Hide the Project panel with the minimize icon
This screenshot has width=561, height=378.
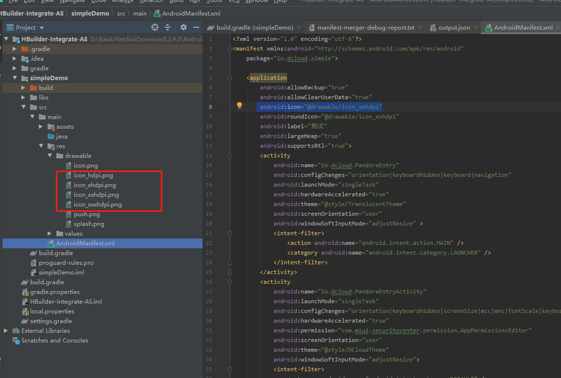196,28
